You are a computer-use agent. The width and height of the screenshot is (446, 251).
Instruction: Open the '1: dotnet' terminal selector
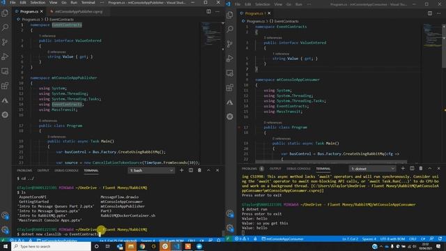(x=372, y=169)
